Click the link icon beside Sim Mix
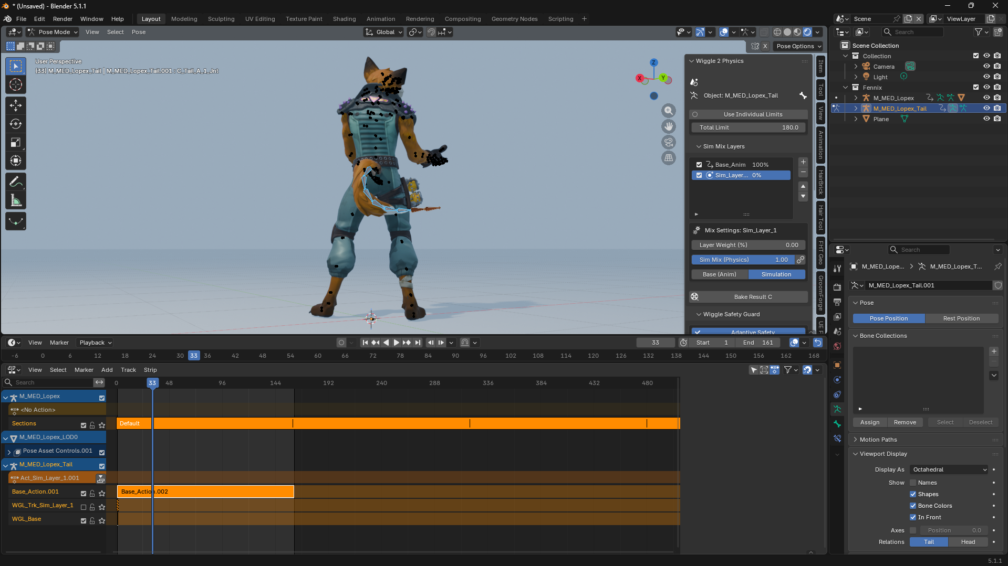 [x=801, y=260]
